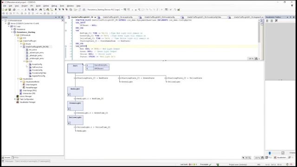Viewport: 297px width, 167px height.
Task: Open Visualization Manager
Action: click(27, 102)
